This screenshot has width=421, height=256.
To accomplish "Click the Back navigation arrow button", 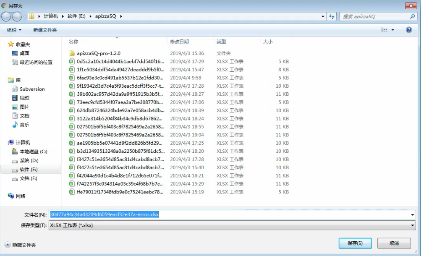I will 6,17.
